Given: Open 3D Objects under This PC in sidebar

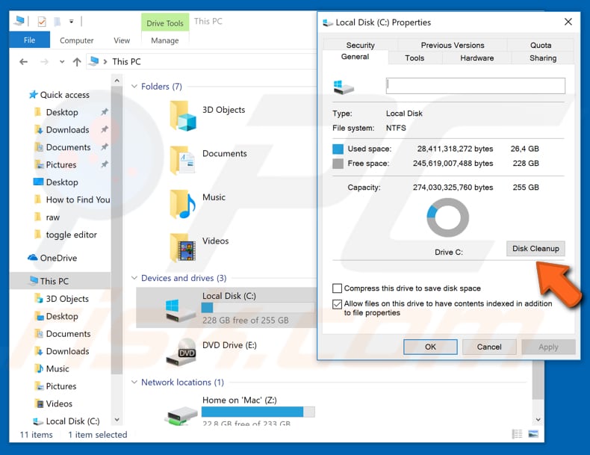Looking at the screenshot, I should [67, 299].
